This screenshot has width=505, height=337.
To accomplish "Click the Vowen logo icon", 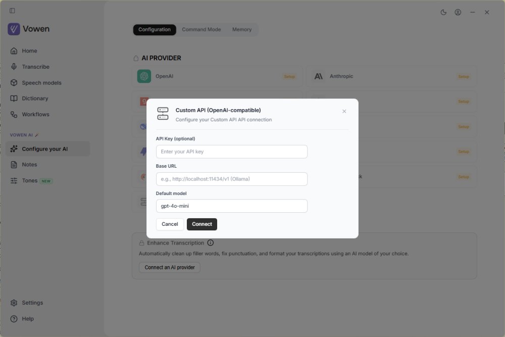I will click(x=14, y=29).
